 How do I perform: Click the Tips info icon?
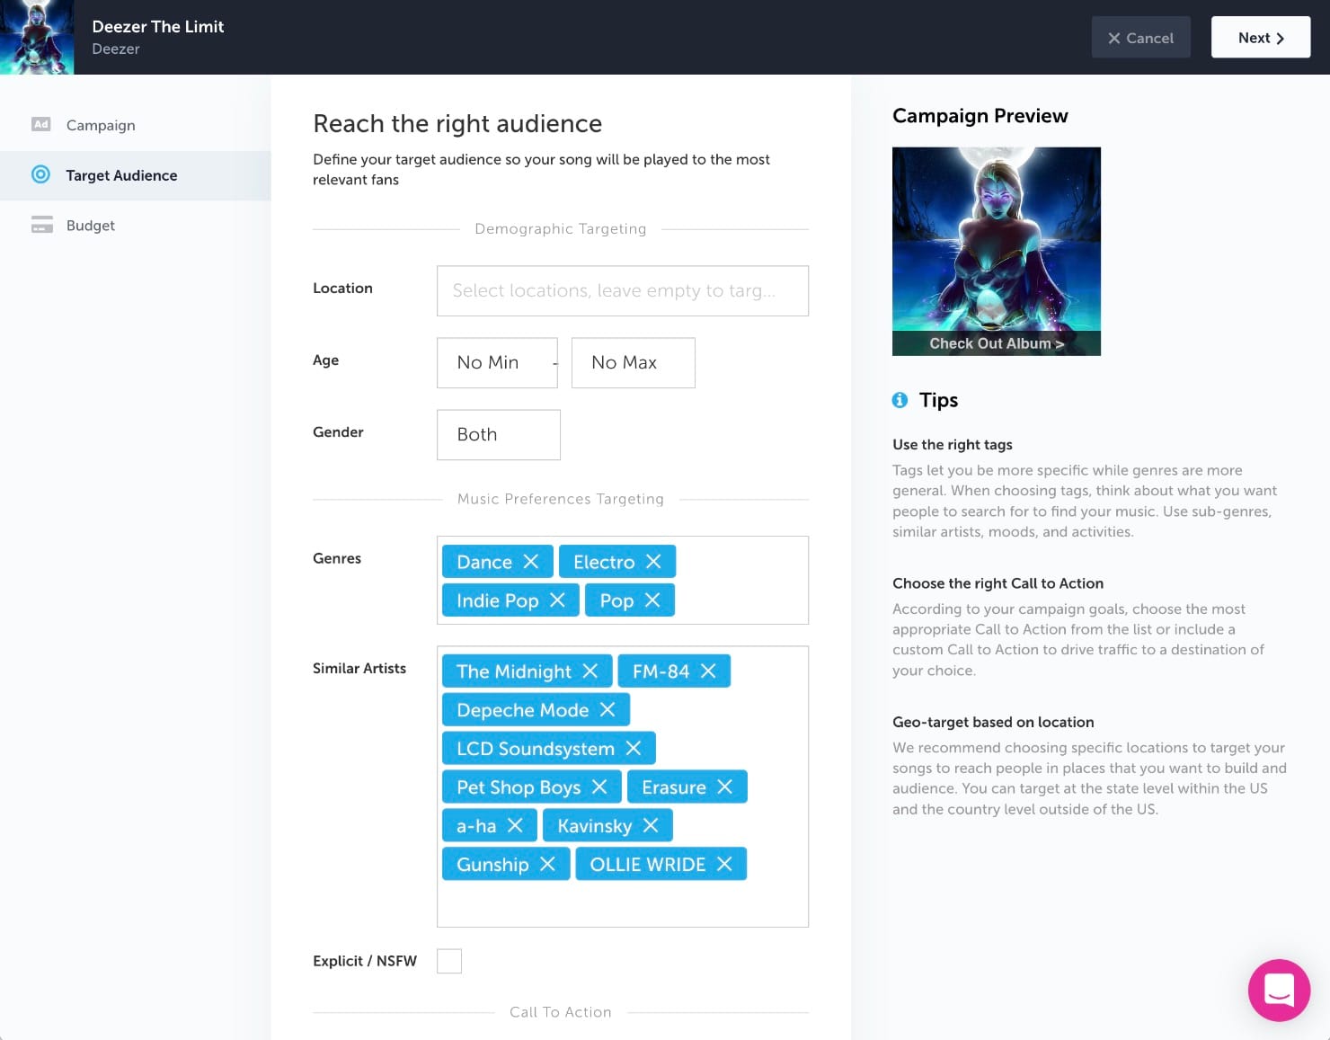(900, 400)
